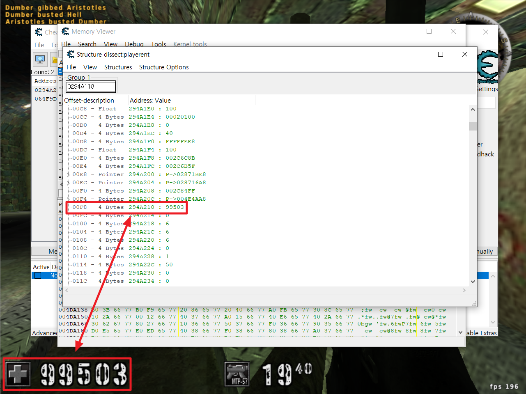Screen dimensions: 526x394
Task: Select address 064F9D in found list
Action: [46, 99]
